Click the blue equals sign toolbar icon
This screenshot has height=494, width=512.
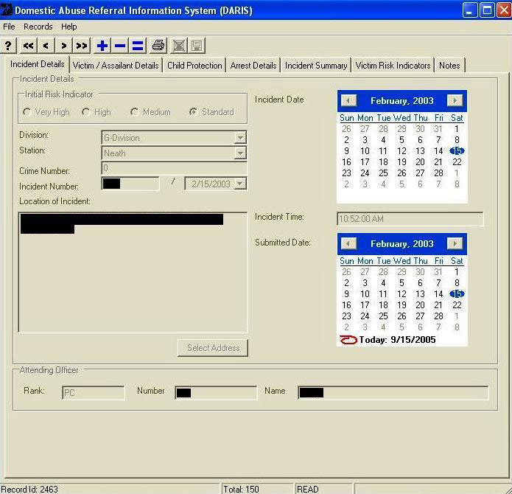(x=138, y=46)
